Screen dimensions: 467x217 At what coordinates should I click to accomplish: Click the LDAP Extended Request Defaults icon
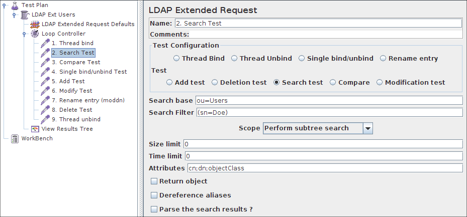[35, 24]
